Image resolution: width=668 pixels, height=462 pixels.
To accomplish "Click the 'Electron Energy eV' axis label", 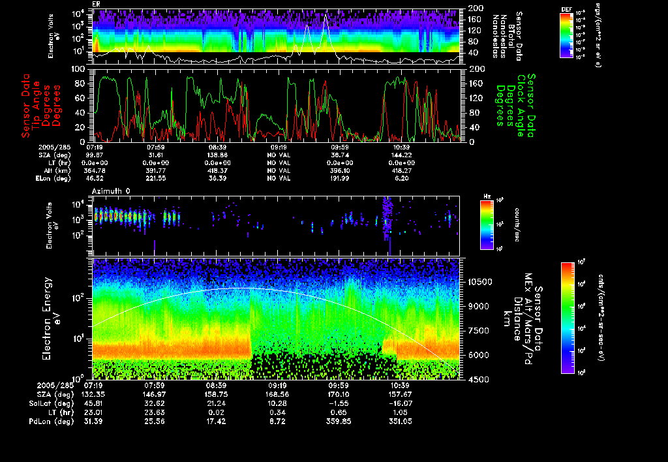I will 51,319.
